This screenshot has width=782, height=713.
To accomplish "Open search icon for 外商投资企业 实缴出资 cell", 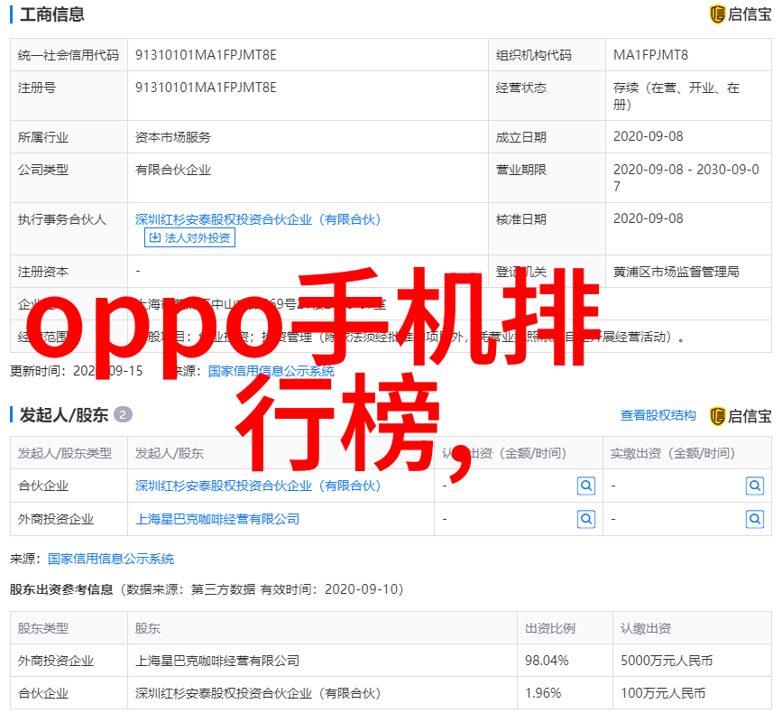I will (755, 520).
